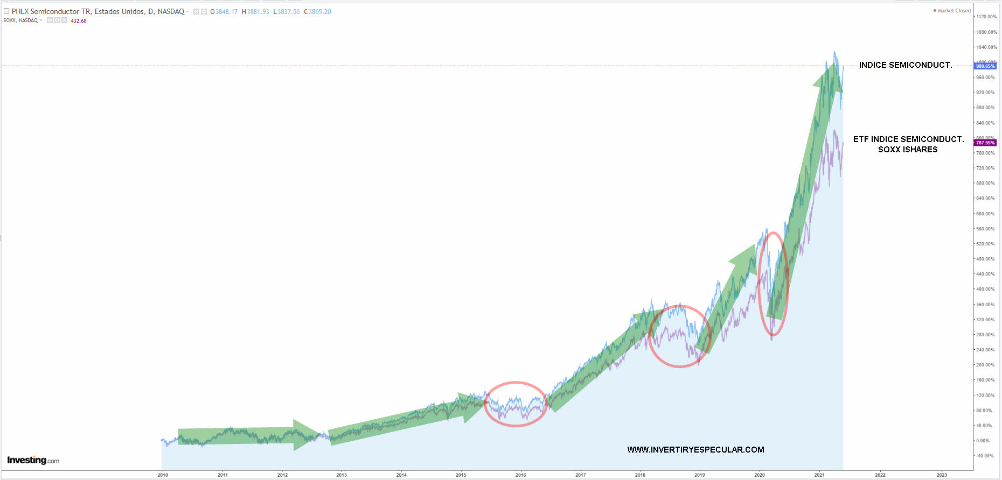Toggle visibility eye for PHLX Semiconductor series
Viewport: 1002px width, 480px height.
click(196, 12)
